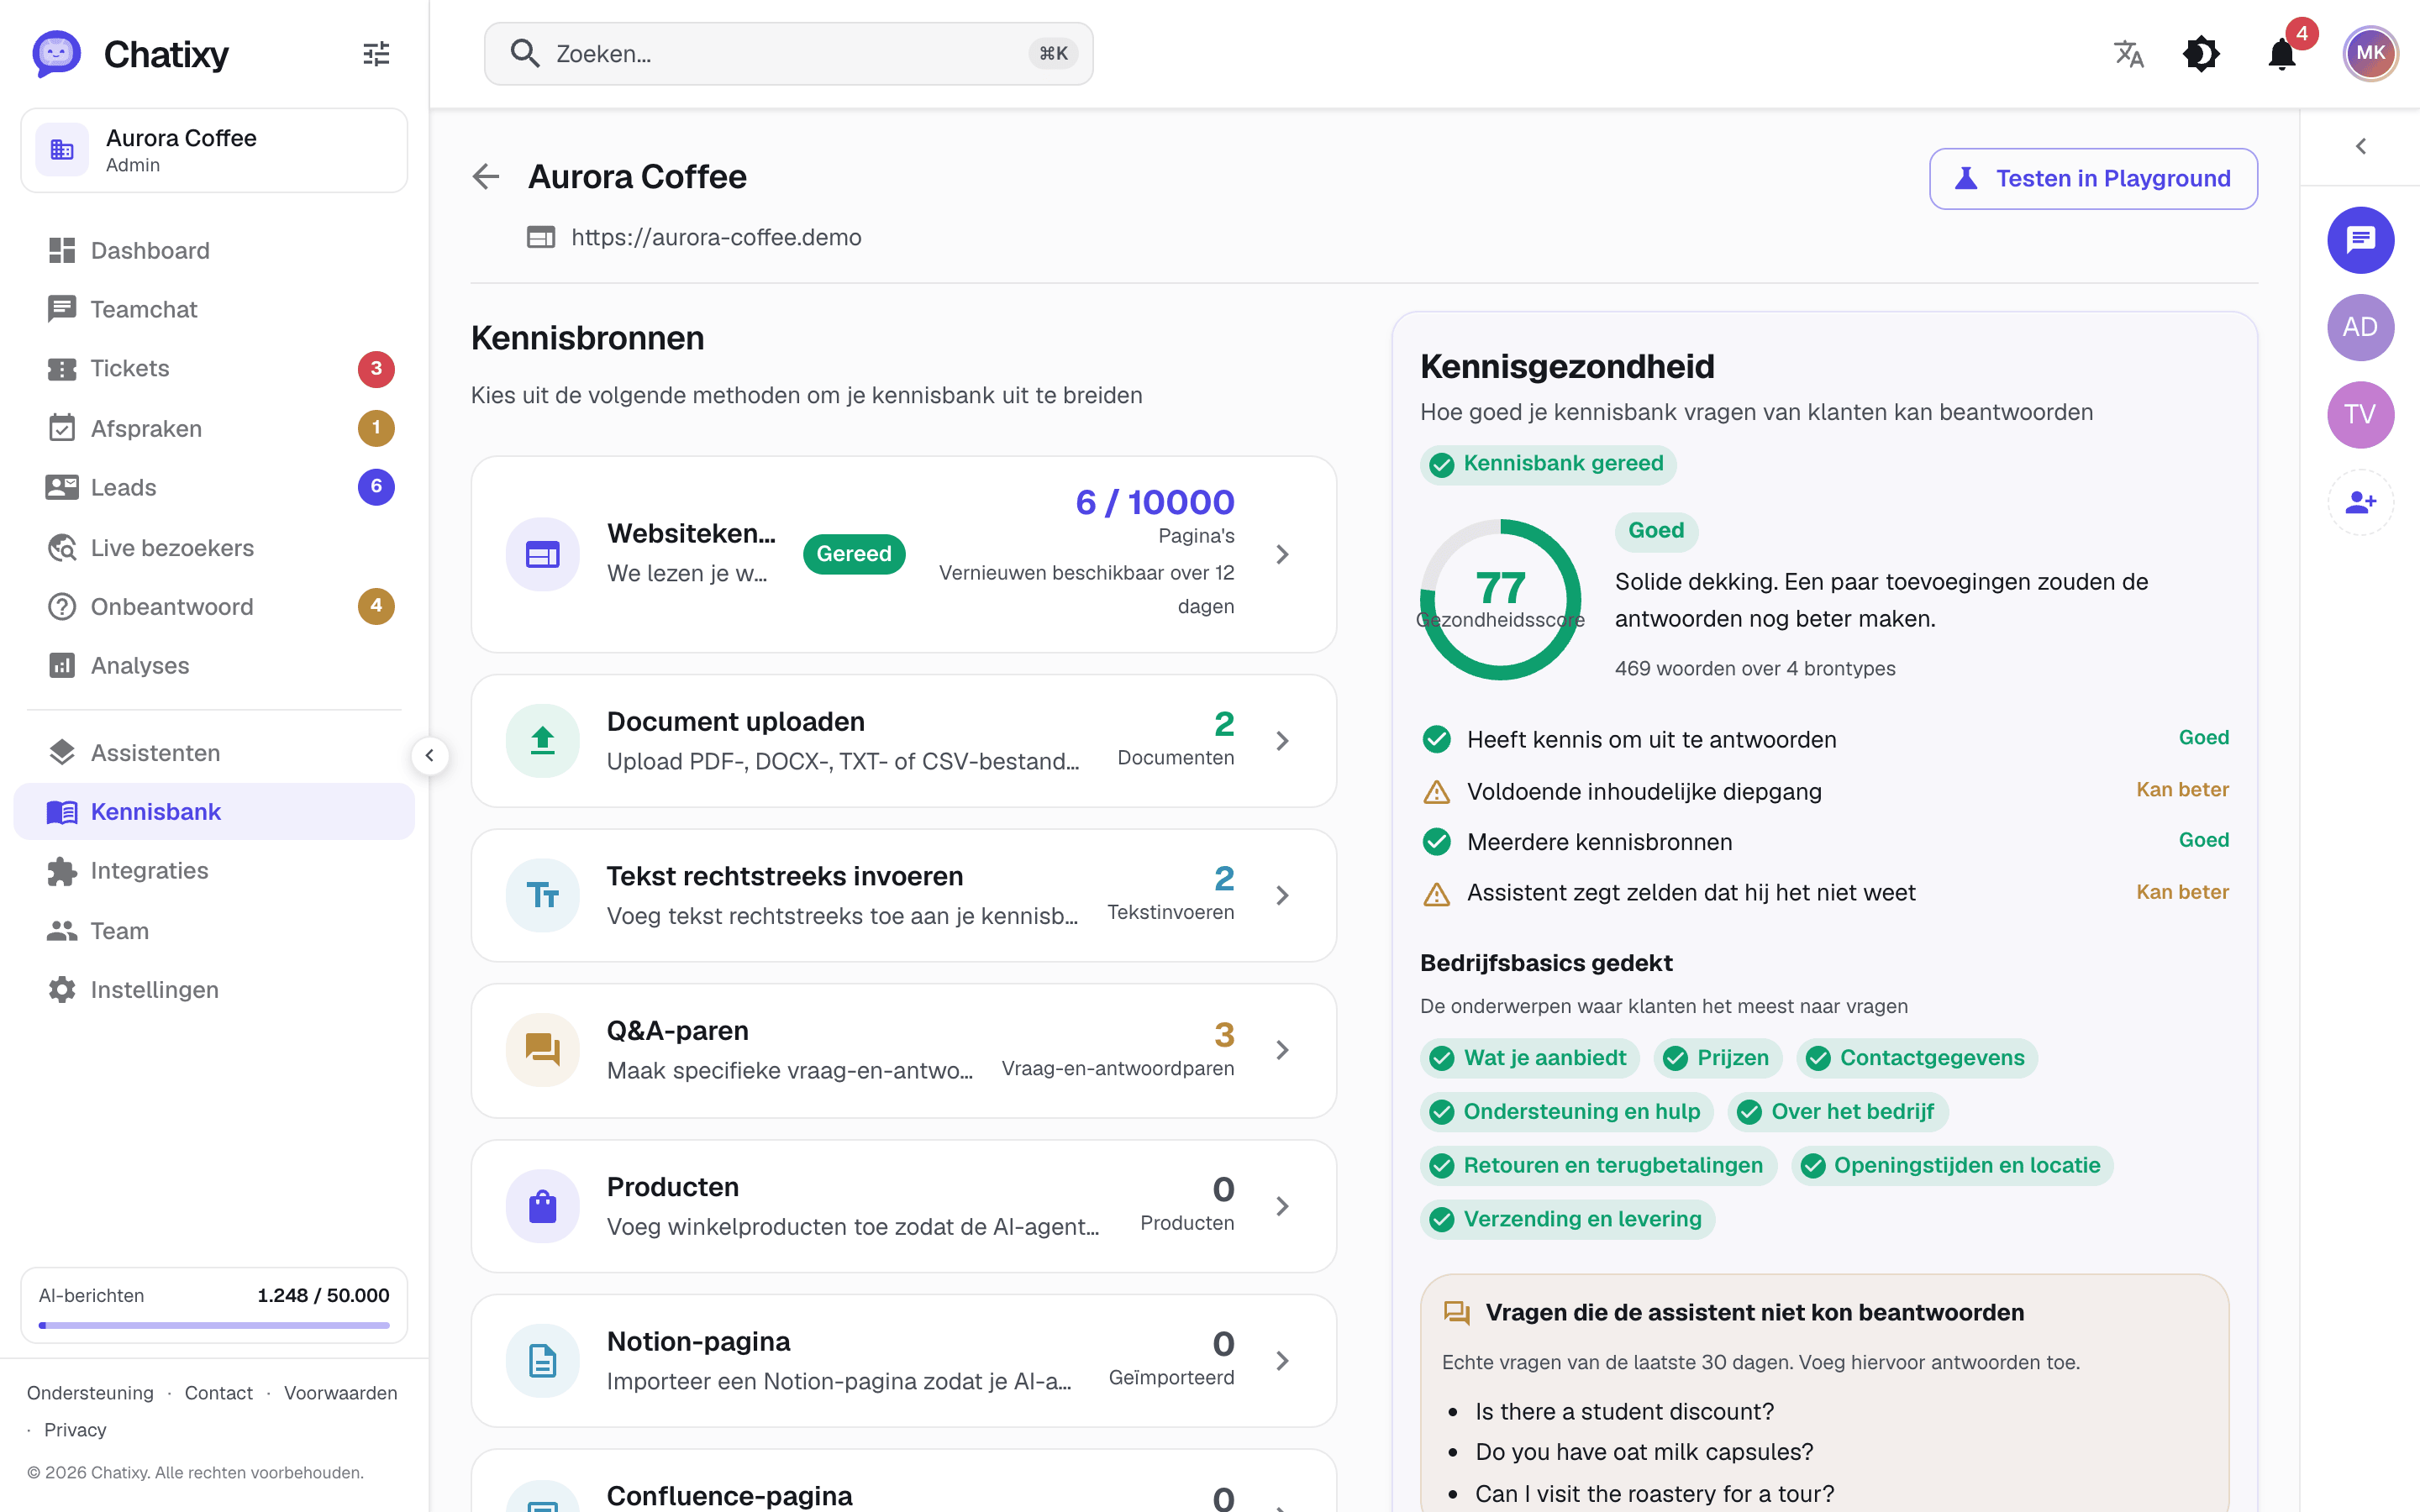Image resolution: width=2420 pixels, height=1512 pixels.
Task: Open Instellingen in the sidebar
Action: point(214,990)
